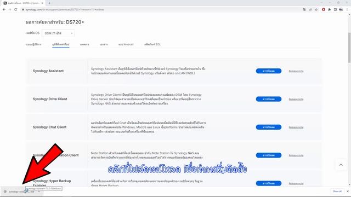
Task: Toggle the browser side panel icon
Action: pyautogui.click(x=335, y=10)
